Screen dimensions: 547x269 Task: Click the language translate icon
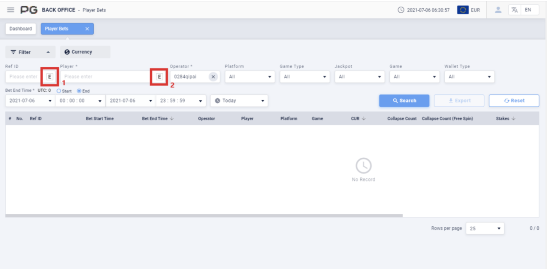tap(514, 10)
